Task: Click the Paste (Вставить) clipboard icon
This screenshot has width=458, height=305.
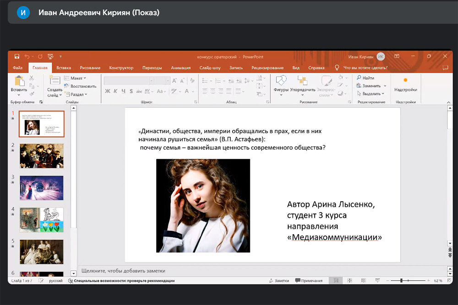Action: click(19, 81)
